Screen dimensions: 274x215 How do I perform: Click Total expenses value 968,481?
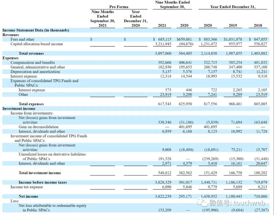[x=235, y=104]
